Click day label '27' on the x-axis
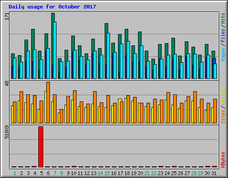This screenshot has width=228, height=178. 187,173
